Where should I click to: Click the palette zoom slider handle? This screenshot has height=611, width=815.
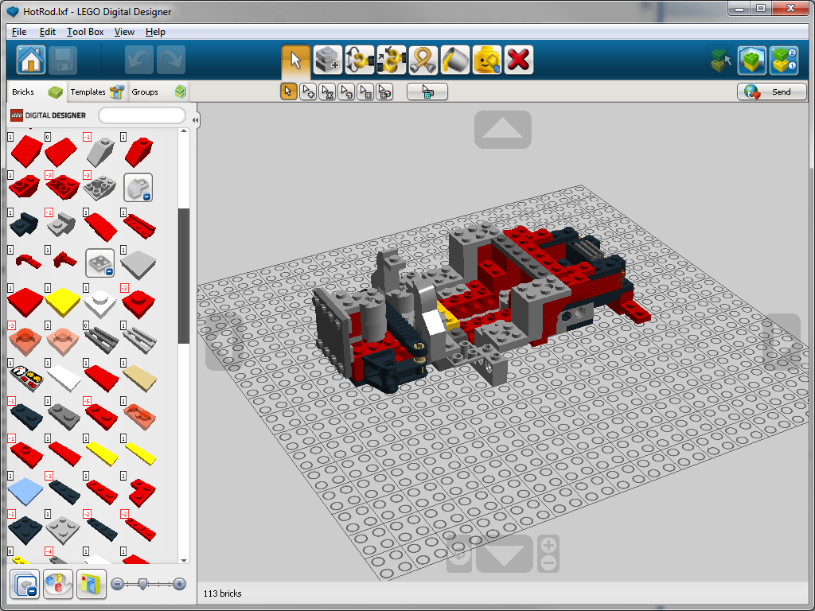point(142,585)
